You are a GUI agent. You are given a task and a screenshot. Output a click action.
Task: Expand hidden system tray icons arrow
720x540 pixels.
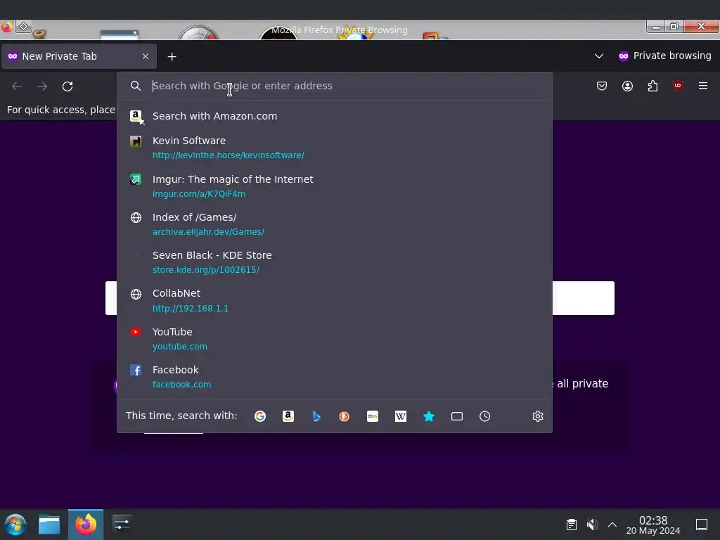point(612,525)
